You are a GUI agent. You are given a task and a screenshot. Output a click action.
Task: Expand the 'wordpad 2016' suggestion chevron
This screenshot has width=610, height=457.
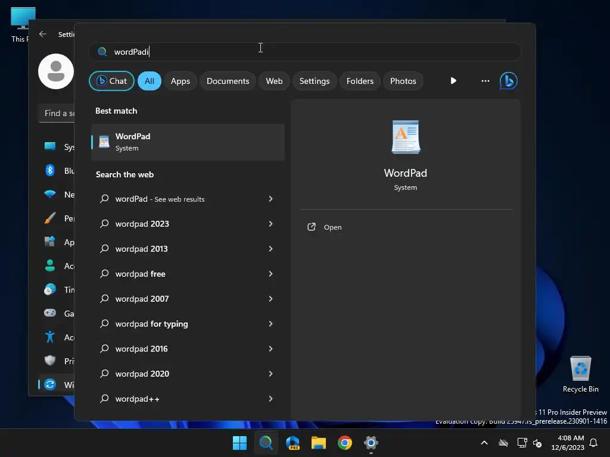pos(271,349)
